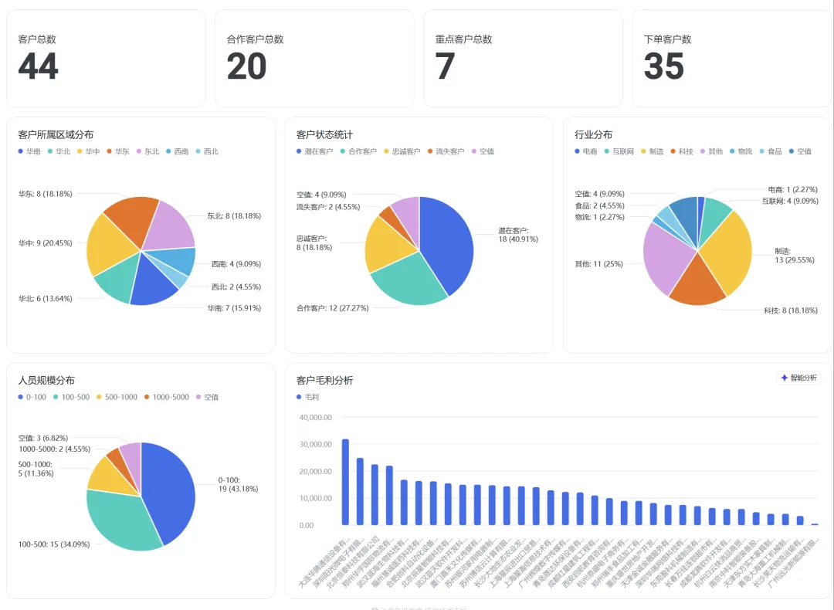Toggle 空值 legend in the 行业分布 chart
834x610 pixels.
(801, 151)
